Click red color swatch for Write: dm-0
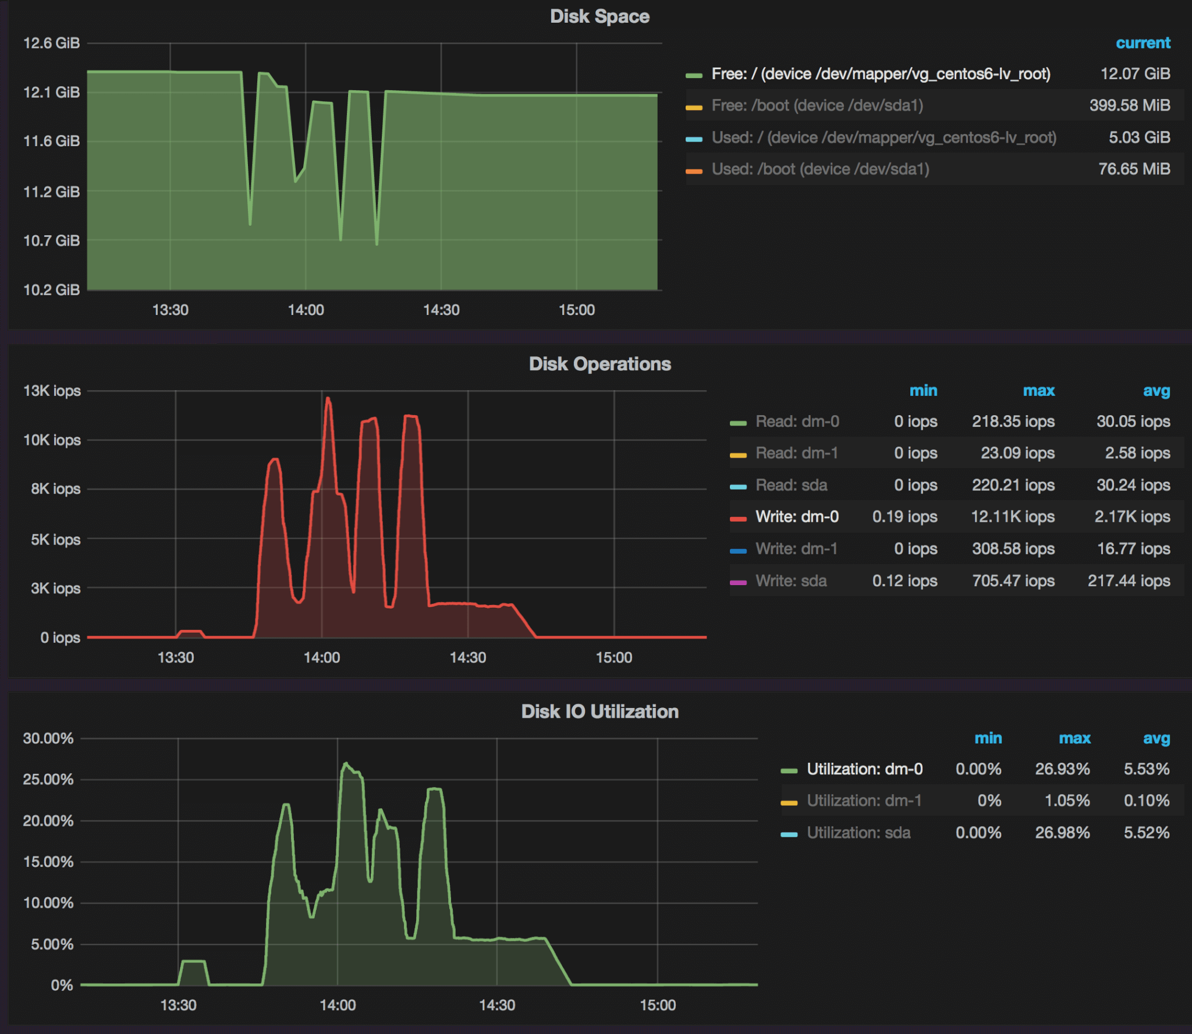 [738, 519]
